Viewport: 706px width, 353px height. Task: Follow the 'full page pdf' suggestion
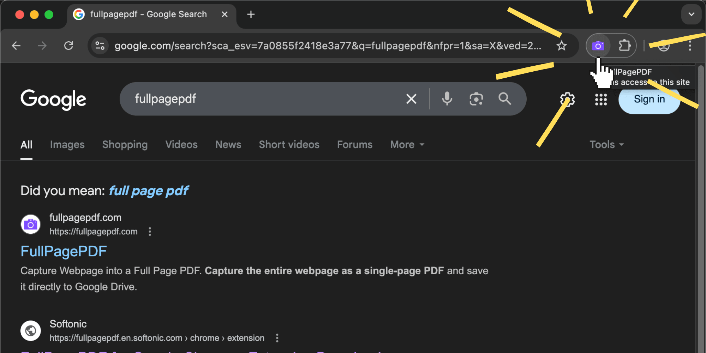point(149,191)
